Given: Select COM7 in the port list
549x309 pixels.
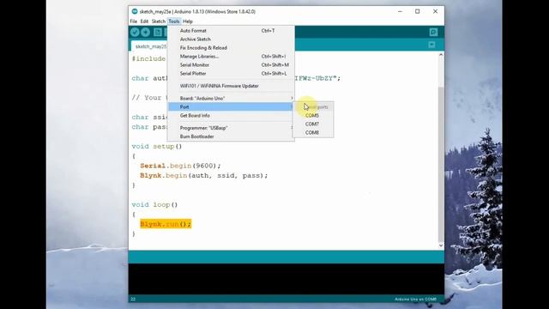Looking at the screenshot, I should point(313,124).
